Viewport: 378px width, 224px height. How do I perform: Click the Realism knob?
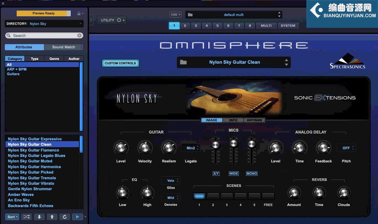point(169,148)
